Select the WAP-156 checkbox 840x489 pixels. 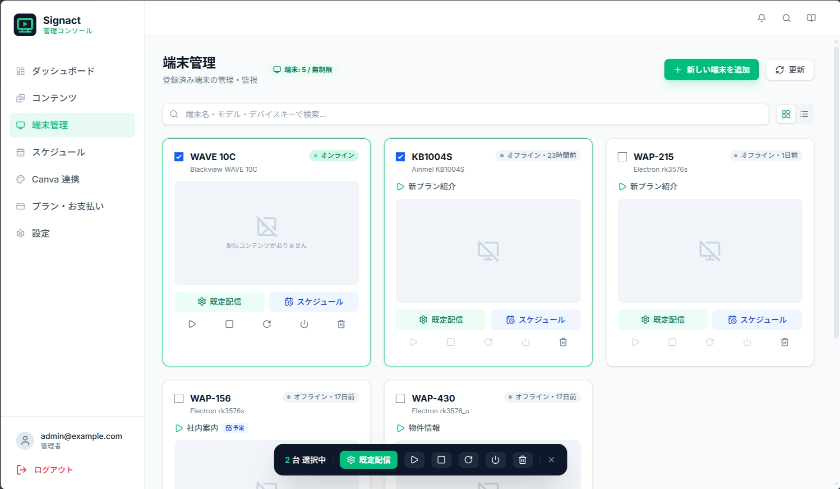tap(179, 398)
